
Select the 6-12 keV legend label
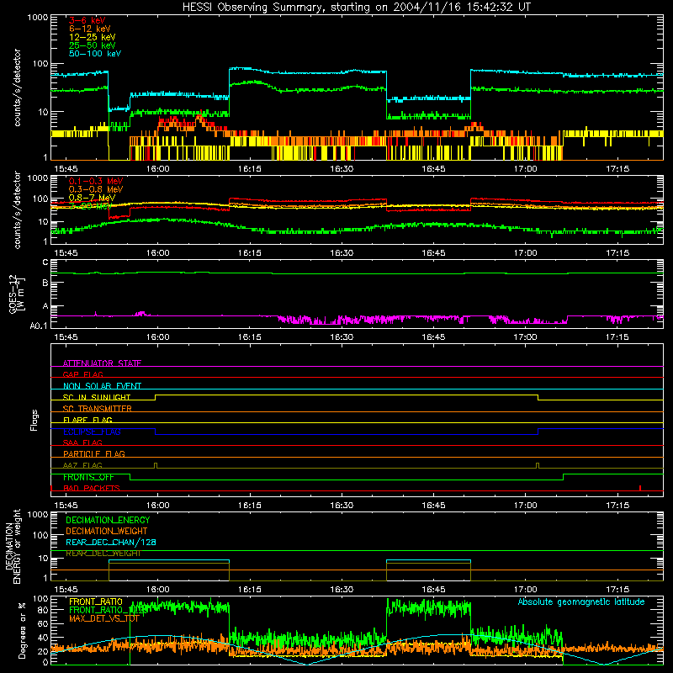pos(89,29)
